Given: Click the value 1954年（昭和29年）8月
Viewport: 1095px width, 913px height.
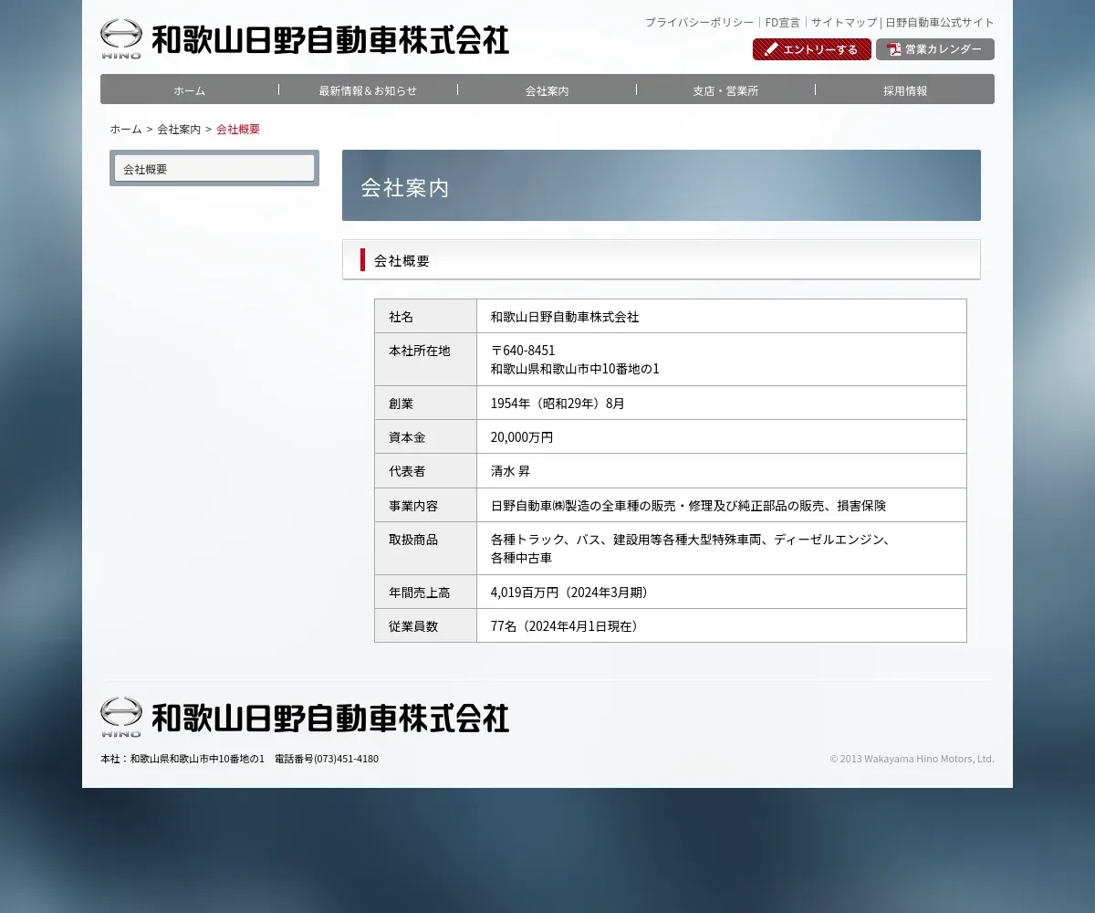Looking at the screenshot, I should (558, 403).
